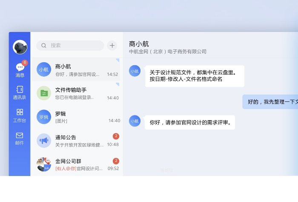Click the 金网公司群 group avatar
Viewport: 298px width, 202px height.
pos(44,164)
